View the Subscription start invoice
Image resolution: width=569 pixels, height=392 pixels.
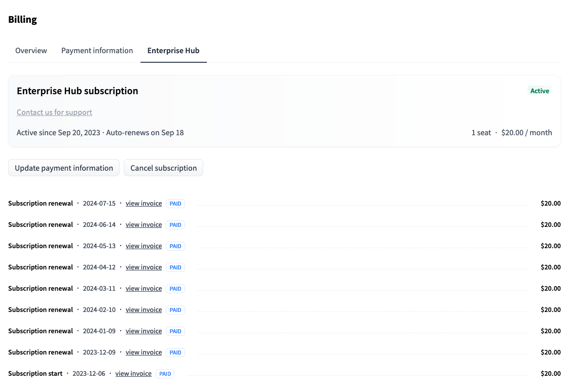click(133, 374)
